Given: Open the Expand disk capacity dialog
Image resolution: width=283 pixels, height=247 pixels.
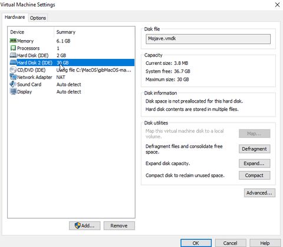Looking at the screenshot, I should (x=255, y=163).
